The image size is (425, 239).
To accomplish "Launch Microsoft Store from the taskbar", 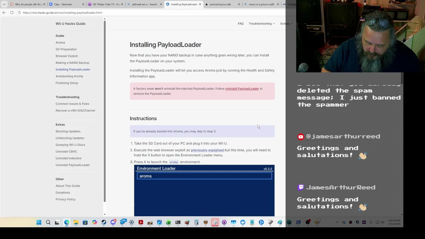I will click(85, 222).
